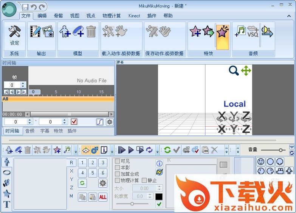The height and width of the screenshot is (213, 296).
Task: Enable the 静止 checkbox
Action: pyautogui.click(x=144, y=180)
